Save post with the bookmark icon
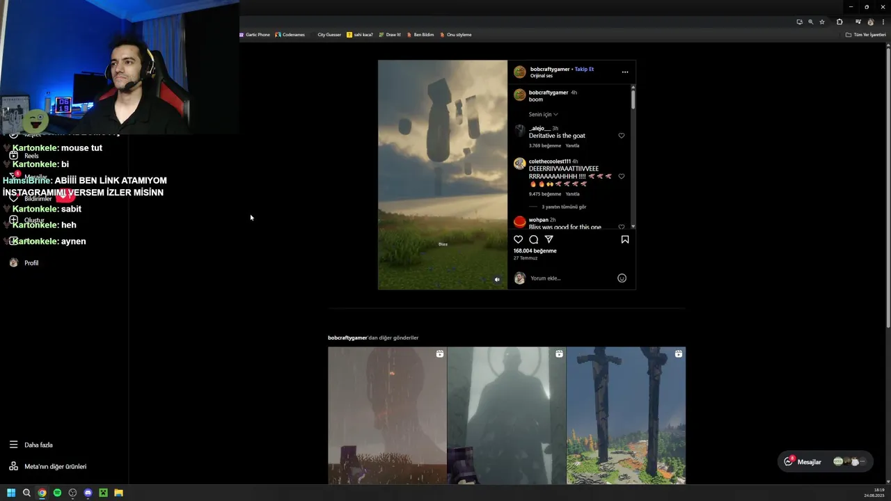Screen dimensions: 891x501 [x=625, y=239]
